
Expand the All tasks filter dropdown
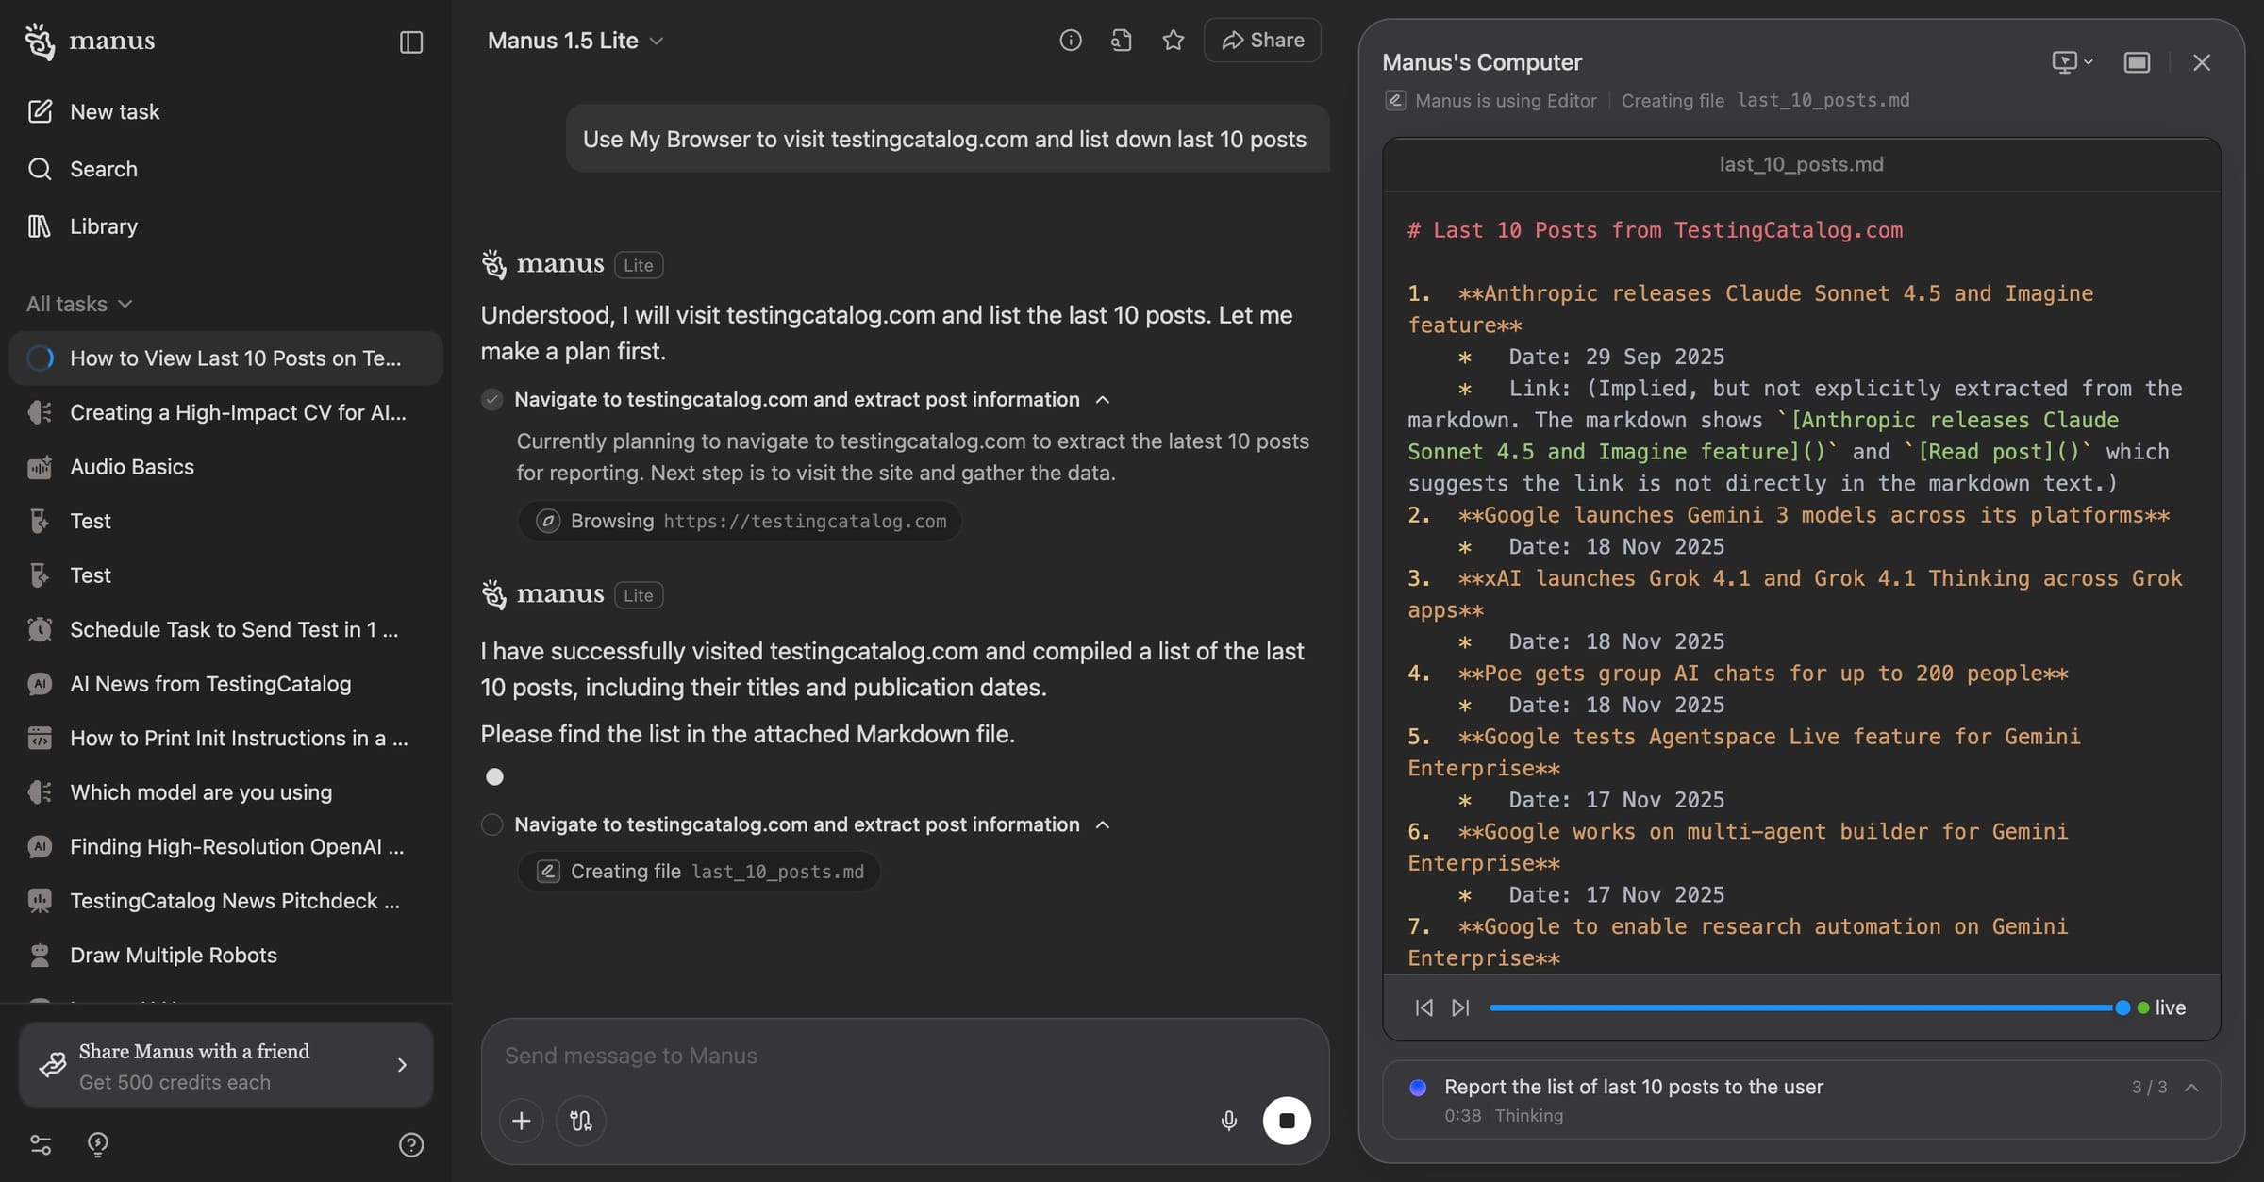(x=79, y=303)
